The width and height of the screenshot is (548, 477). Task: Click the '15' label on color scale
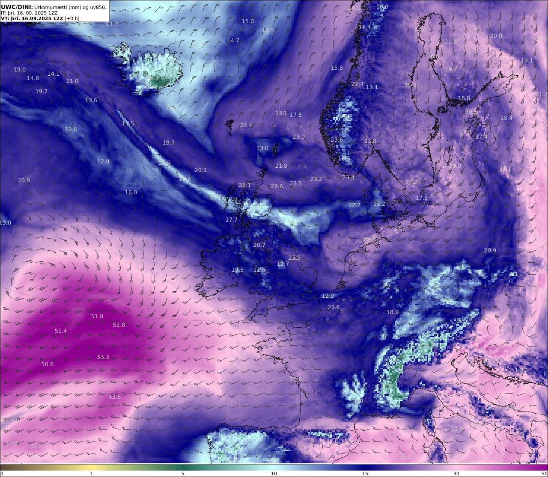(365, 474)
